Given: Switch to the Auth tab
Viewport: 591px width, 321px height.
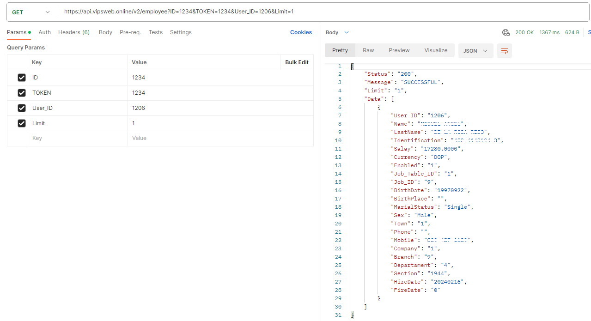Looking at the screenshot, I should 45,32.
